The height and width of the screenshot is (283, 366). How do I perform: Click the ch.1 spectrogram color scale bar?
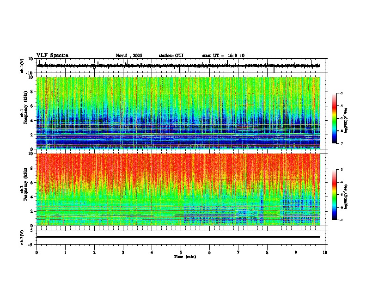click(x=334, y=118)
